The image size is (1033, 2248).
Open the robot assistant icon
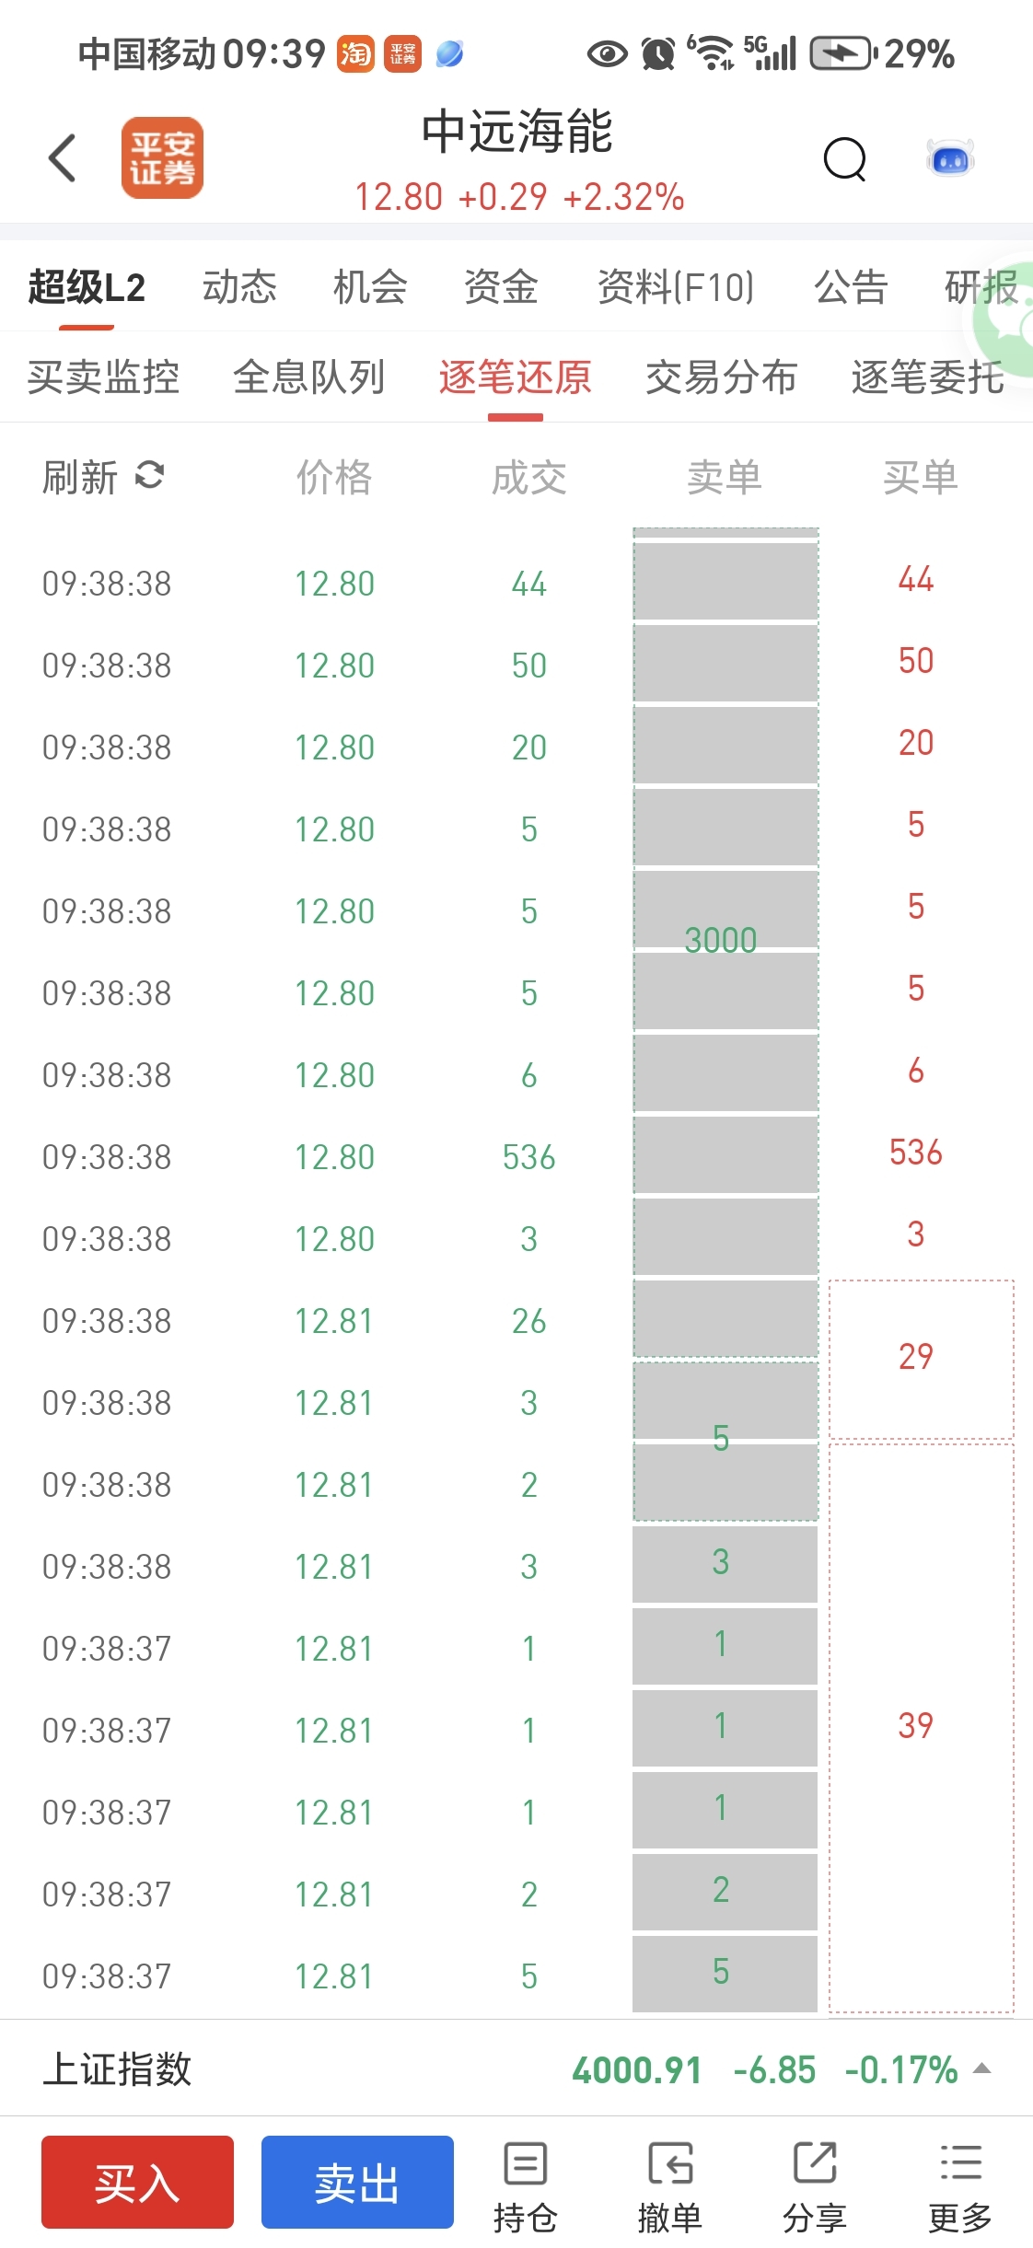[x=950, y=160]
